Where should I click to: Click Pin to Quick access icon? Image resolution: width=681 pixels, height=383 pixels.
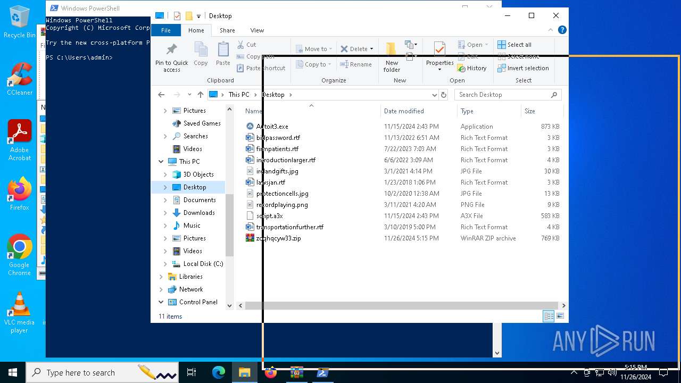tap(171, 49)
